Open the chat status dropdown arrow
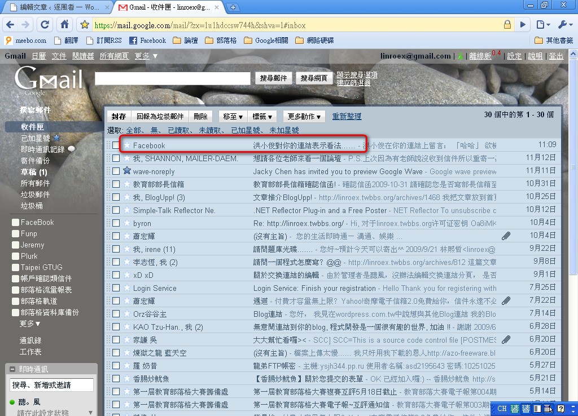The height and width of the screenshot is (416, 578). tap(90, 413)
